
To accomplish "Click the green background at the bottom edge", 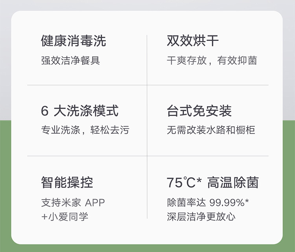I will [147, 248].
